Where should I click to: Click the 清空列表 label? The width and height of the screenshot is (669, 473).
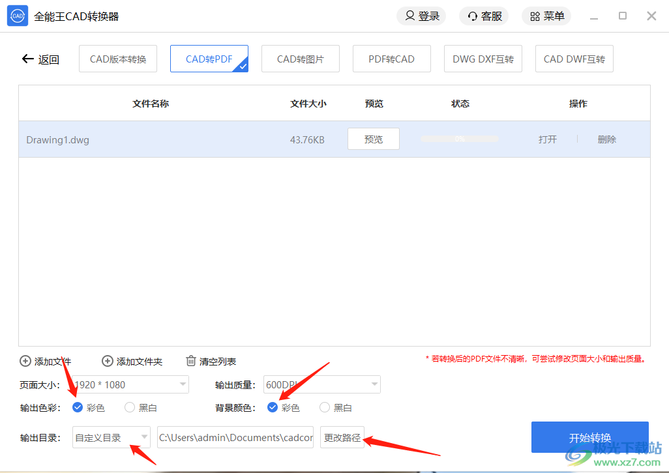218,362
